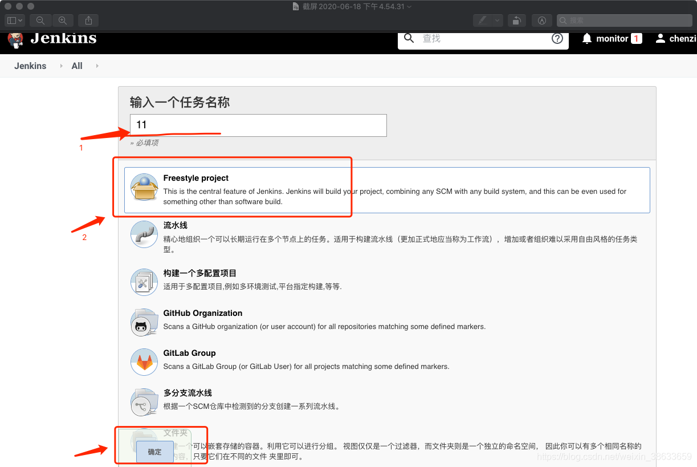
Task: Click the GitLab Group fox icon
Action: coord(144,362)
